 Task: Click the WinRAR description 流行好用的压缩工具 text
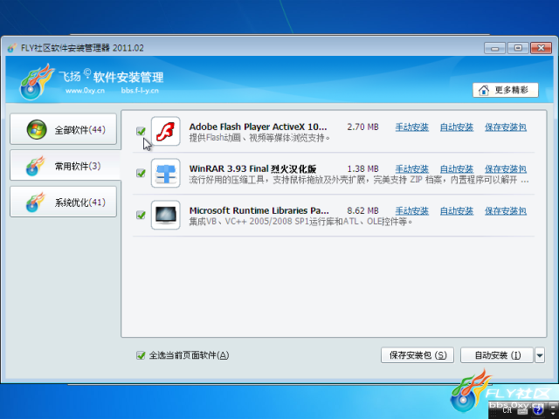359,180
